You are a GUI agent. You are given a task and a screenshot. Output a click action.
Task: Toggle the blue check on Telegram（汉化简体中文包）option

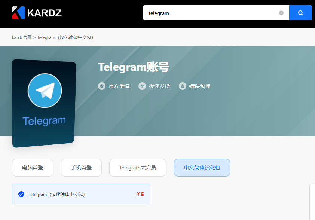point(21,194)
